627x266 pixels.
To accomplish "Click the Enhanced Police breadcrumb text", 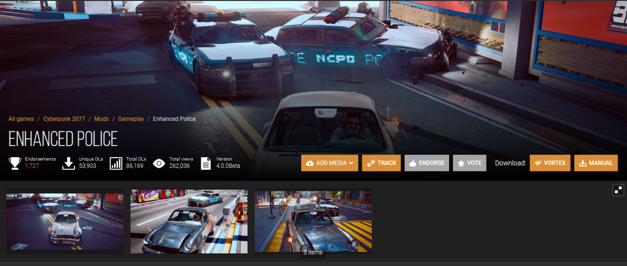I will pyautogui.click(x=174, y=119).
